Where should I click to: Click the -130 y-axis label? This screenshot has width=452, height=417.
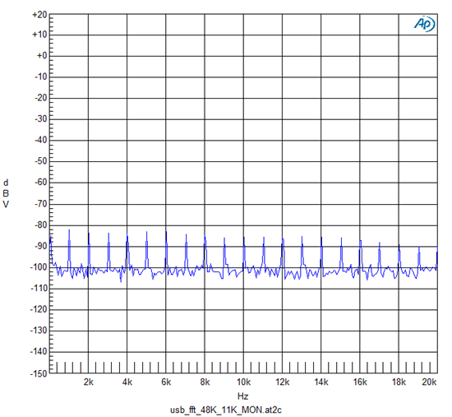coord(39,331)
